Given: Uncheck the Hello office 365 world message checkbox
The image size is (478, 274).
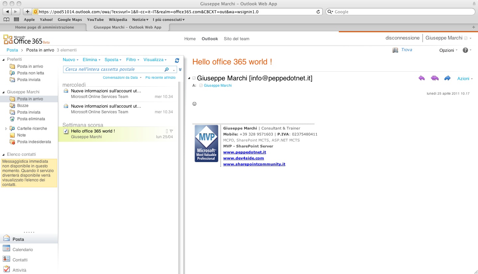Looking at the screenshot, I should [x=66, y=131].
